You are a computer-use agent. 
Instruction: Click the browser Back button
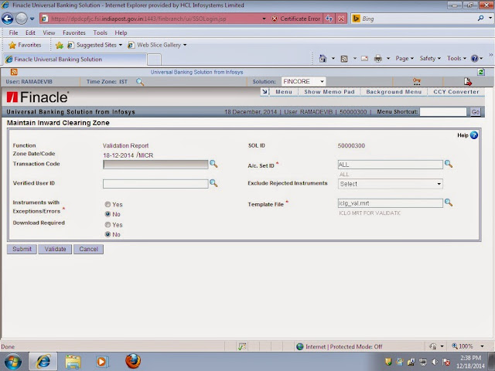point(8,19)
